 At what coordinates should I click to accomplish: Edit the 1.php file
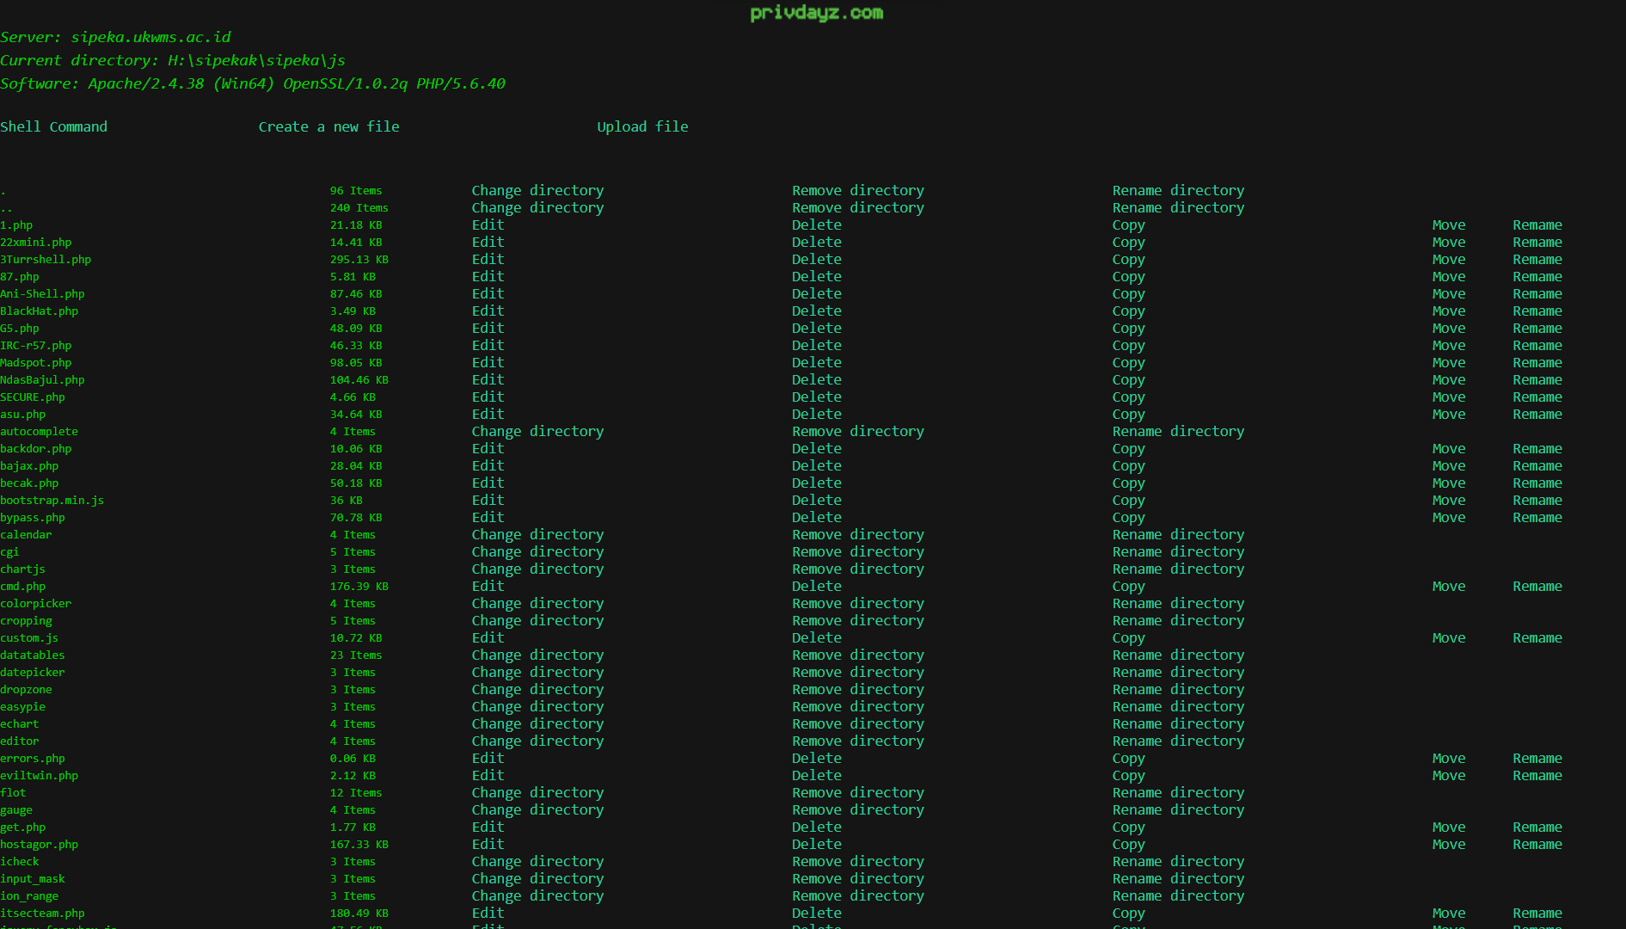(488, 225)
